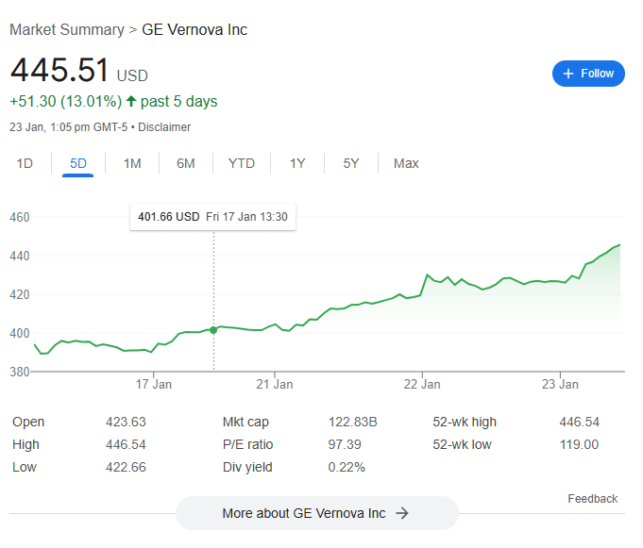This screenshot has height=548, width=643.
Task: Open the 1Y chart view
Action: 297,163
